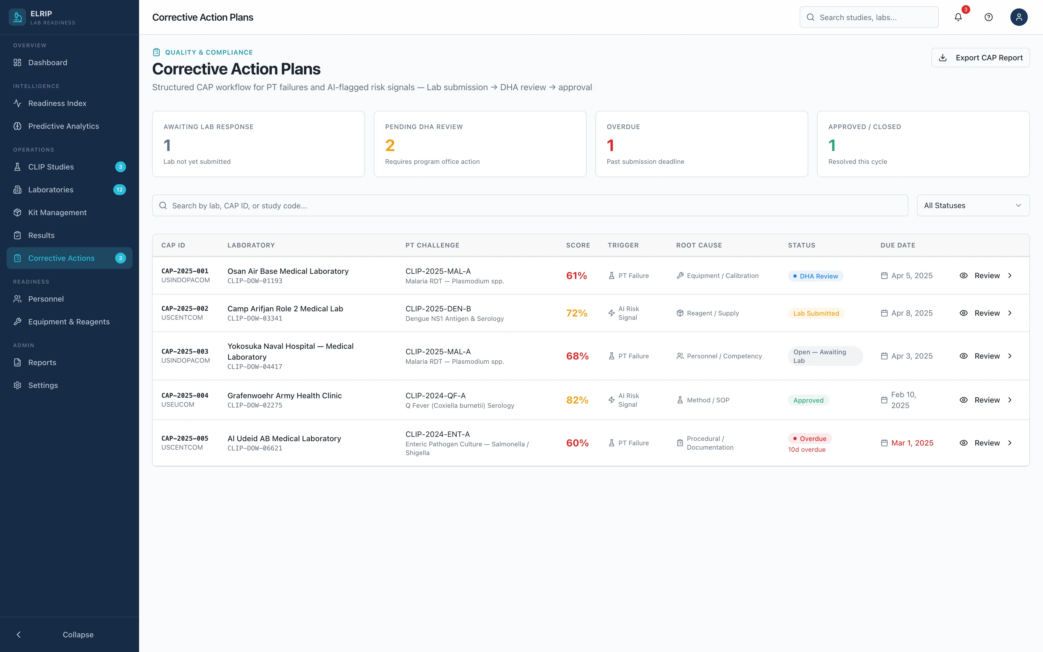Viewport: 1043px width, 652px height.
Task: Click the Overdue status indicator for CAP-2025-005
Action: coord(809,438)
